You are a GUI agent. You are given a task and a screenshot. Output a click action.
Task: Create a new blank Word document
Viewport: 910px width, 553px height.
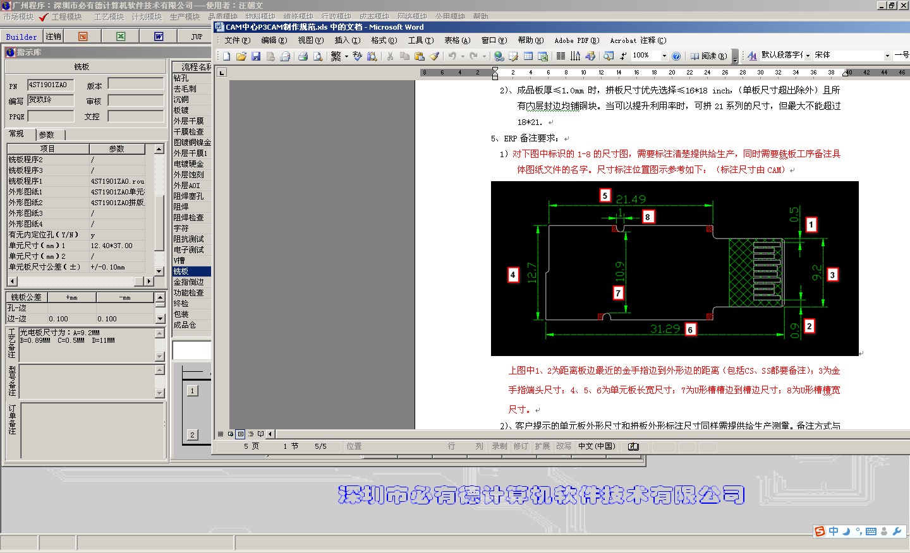[226, 56]
